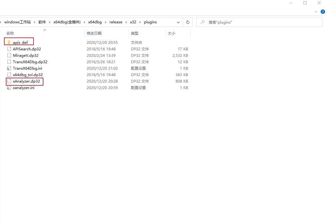The image size is (325, 221).
Task: Sort by 修改日期 column header
Action: tap(94, 33)
